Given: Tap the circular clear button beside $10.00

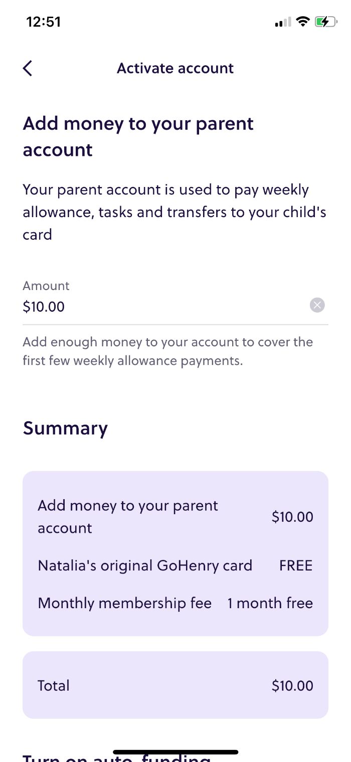Looking at the screenshot, I should click(x=317, y=305).
